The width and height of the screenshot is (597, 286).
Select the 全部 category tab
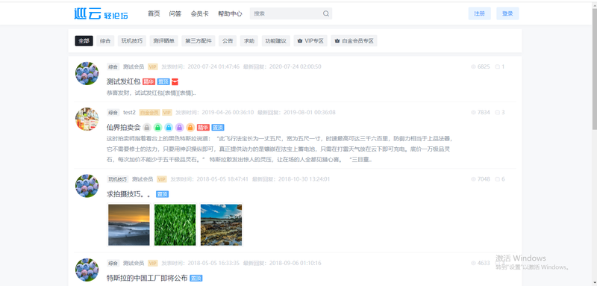pos(84,41)
